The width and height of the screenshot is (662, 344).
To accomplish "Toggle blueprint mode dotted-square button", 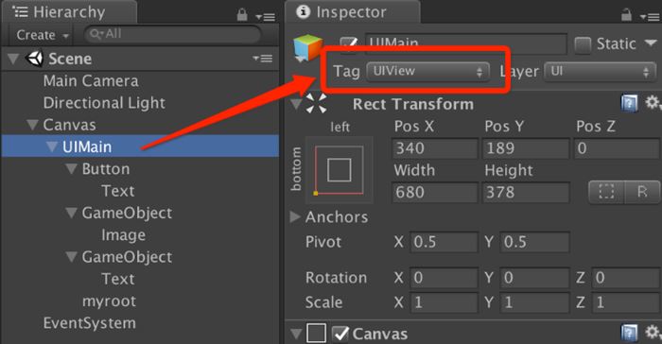I will [x=606, y=192].
